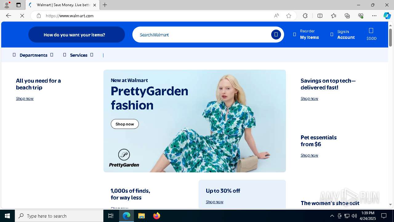
Task: Click '1,000s of finds, for way less' heading
Action: point(131,194)
